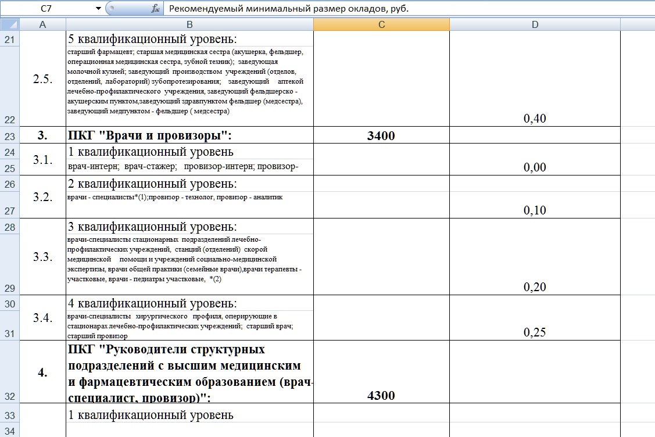Image resolution: width=655 pixels, height=437 pixels.
Task: Click text starting 'врачи-специалисты стационарных подразделений'
Action: click(184, 259)
